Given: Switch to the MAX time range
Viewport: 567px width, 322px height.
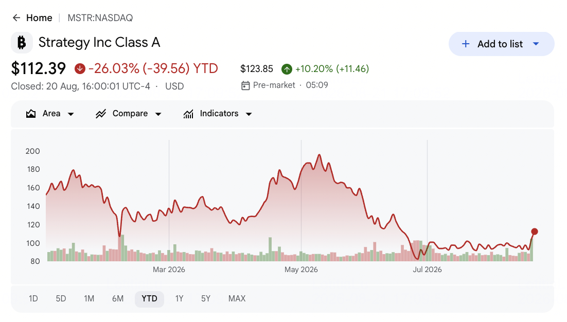Looking at the screenshot, I should (237, 299).
